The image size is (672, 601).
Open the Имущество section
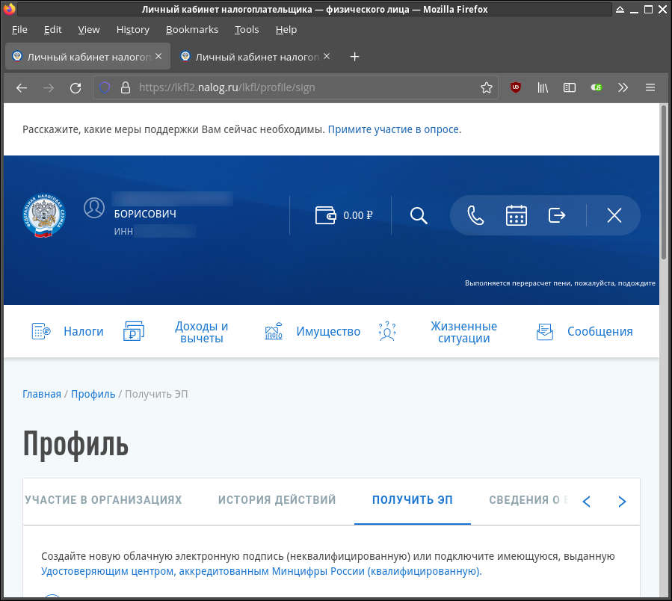click(328, 331)
